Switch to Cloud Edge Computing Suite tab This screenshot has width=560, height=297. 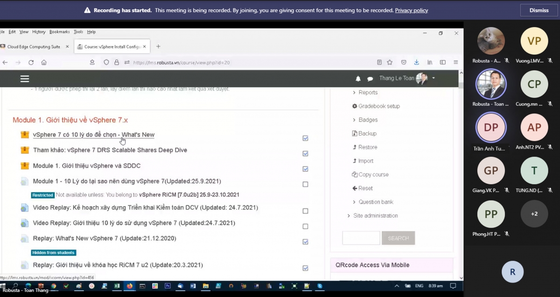(34, 47)
